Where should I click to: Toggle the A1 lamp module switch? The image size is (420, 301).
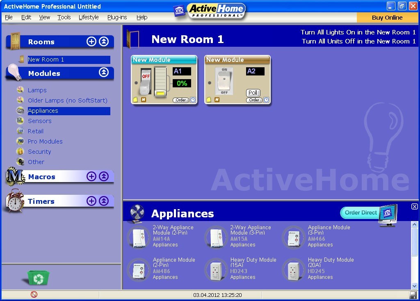click(146, 81)
